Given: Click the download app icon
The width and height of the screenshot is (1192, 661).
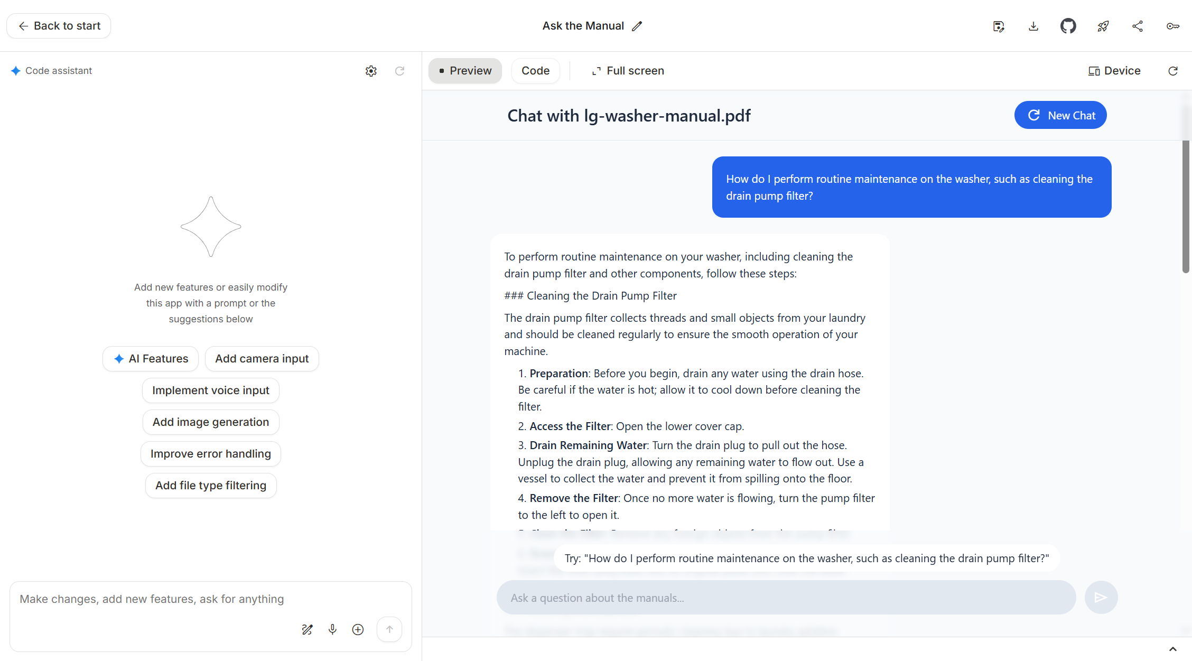Looking at the screenshot, I should [1033, 26].
